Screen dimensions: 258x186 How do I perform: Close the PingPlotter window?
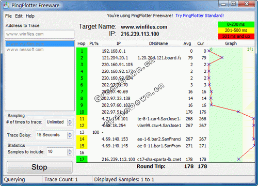point(247,4)
